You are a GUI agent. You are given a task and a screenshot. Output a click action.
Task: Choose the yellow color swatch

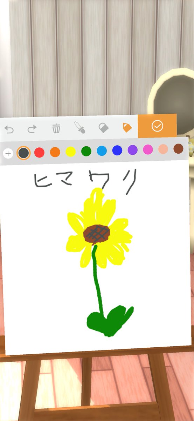tap(71, 152)
